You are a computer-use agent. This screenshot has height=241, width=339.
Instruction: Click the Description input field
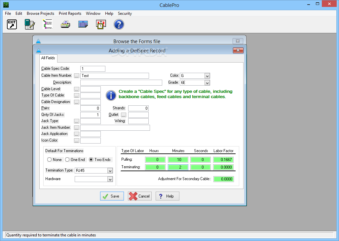[x=121, y=83]
